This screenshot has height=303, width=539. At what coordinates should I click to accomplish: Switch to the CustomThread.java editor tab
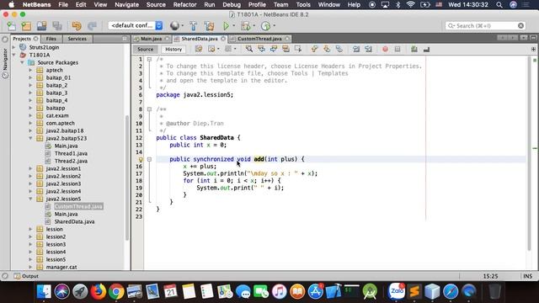pyautogui.click(x=259, y=39)
